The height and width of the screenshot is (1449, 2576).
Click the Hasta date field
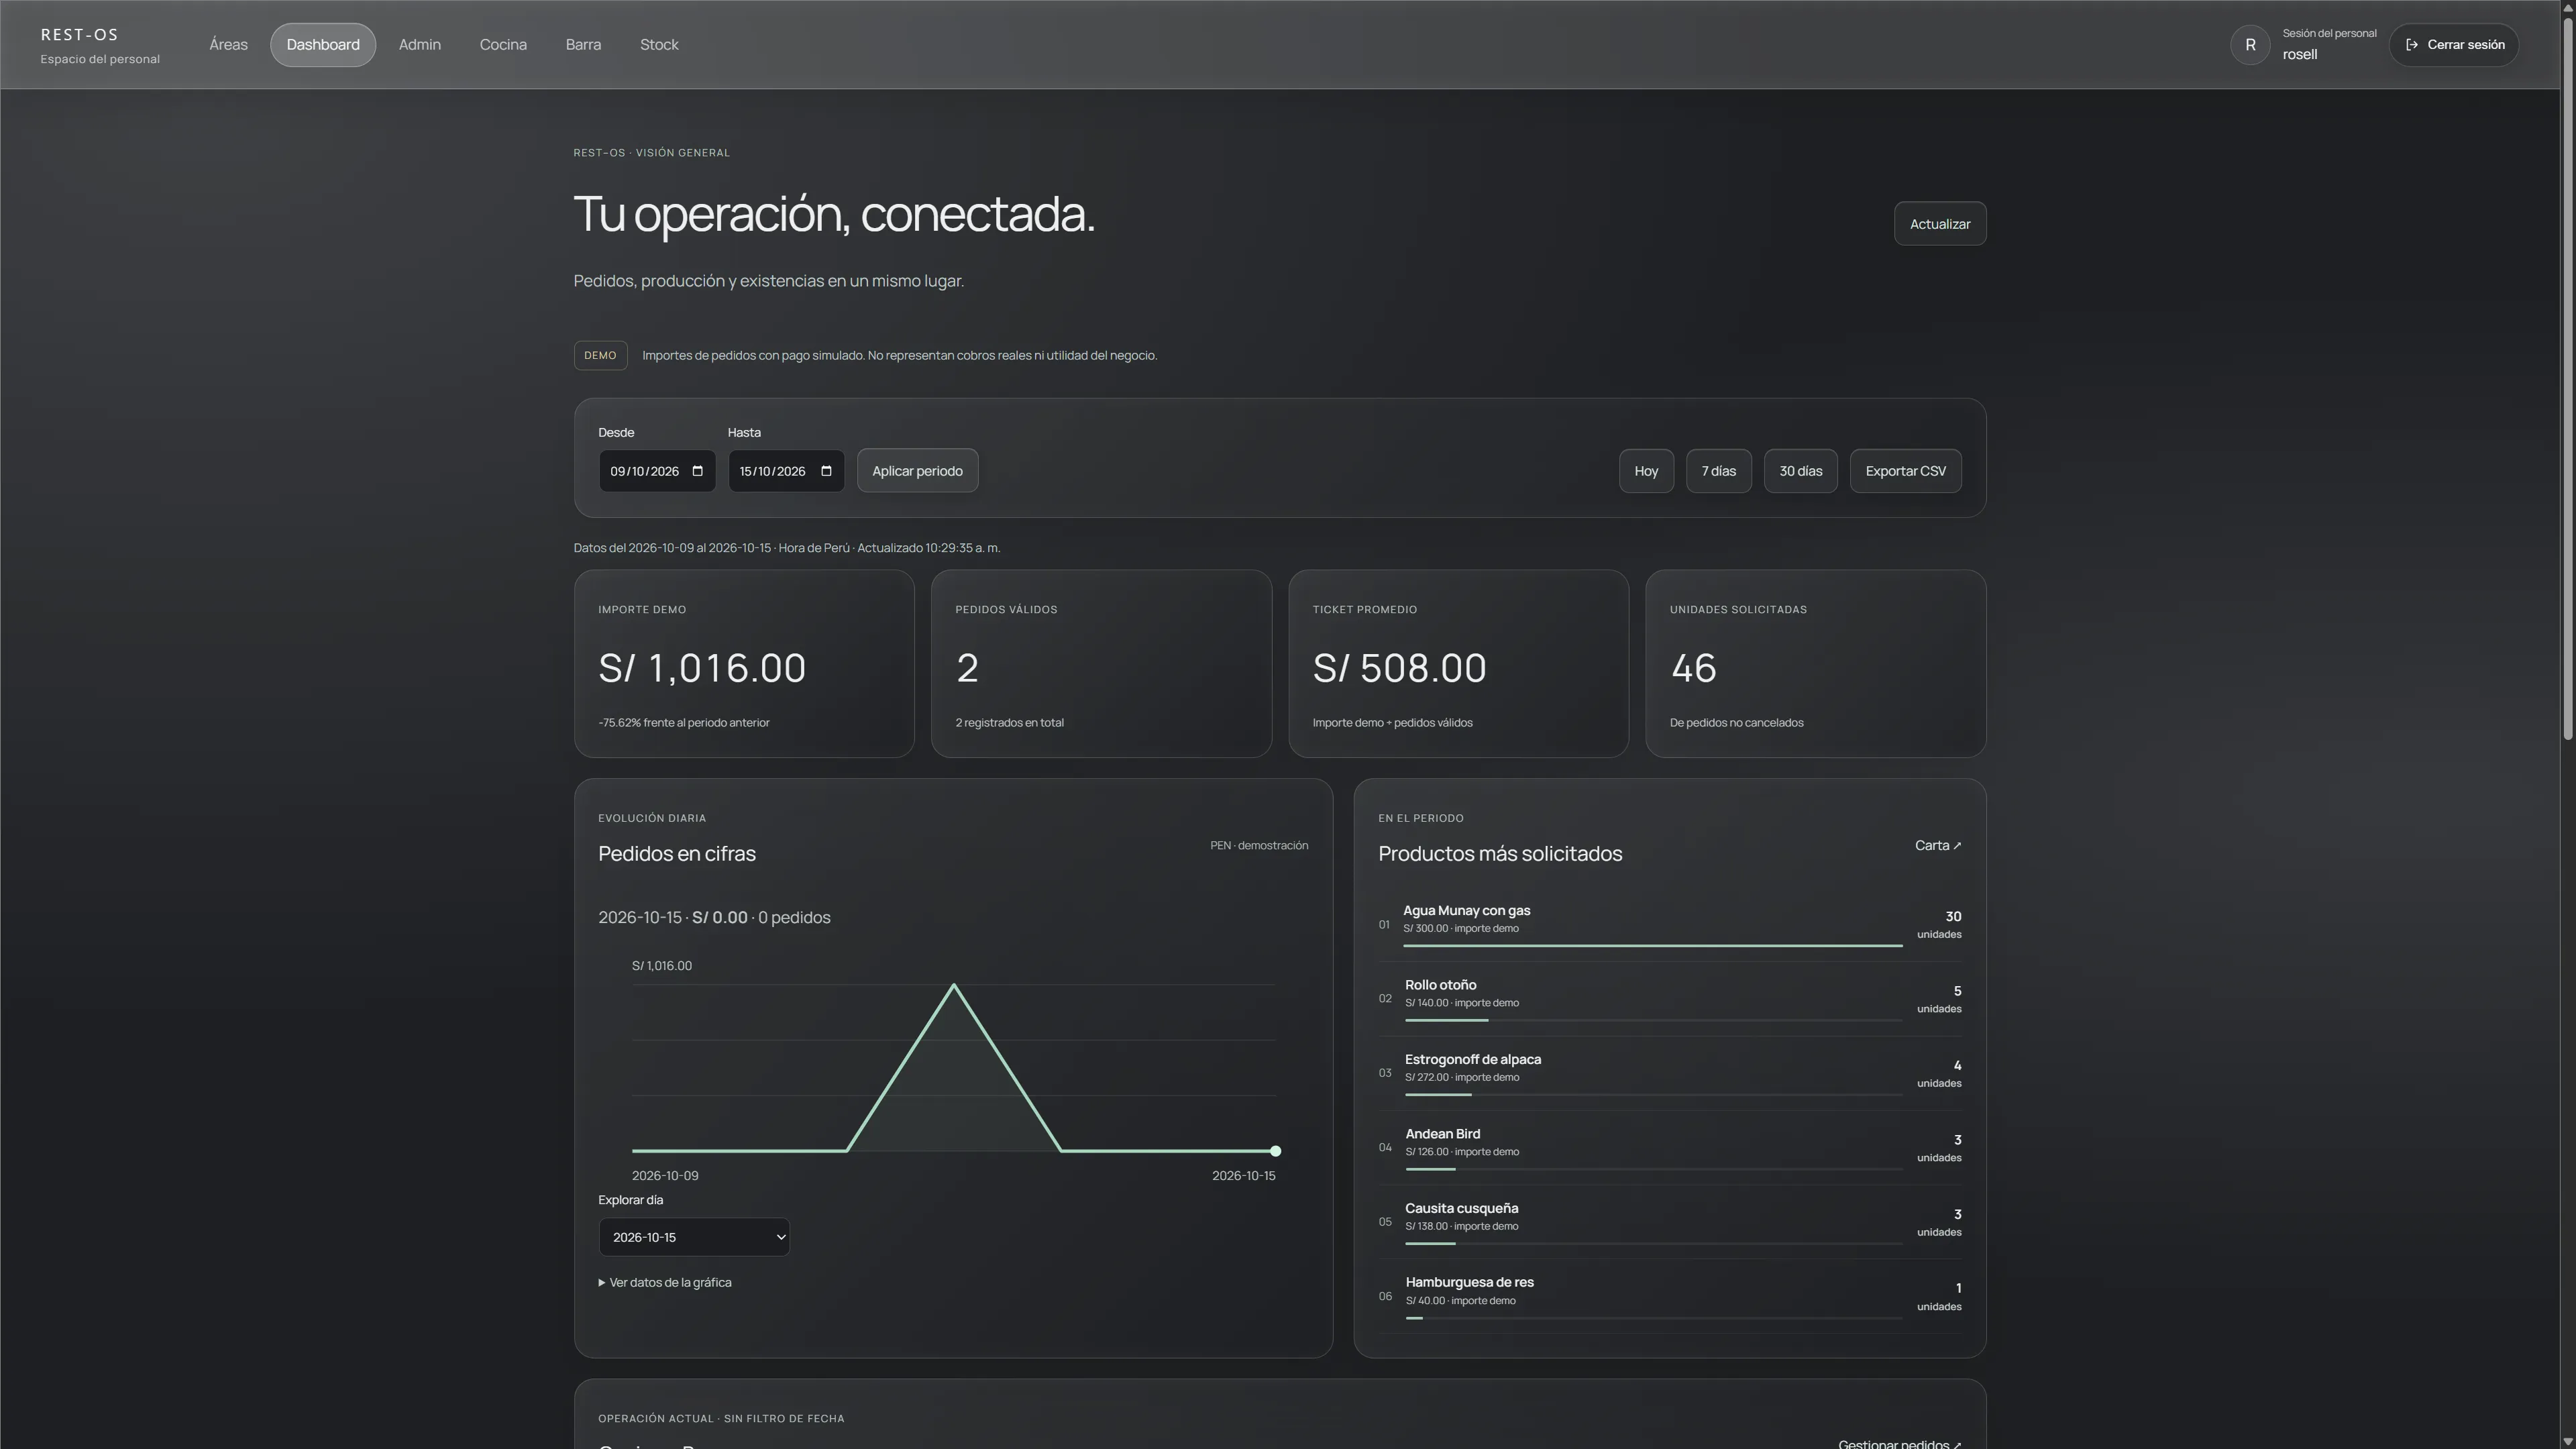tap(786, 471)
